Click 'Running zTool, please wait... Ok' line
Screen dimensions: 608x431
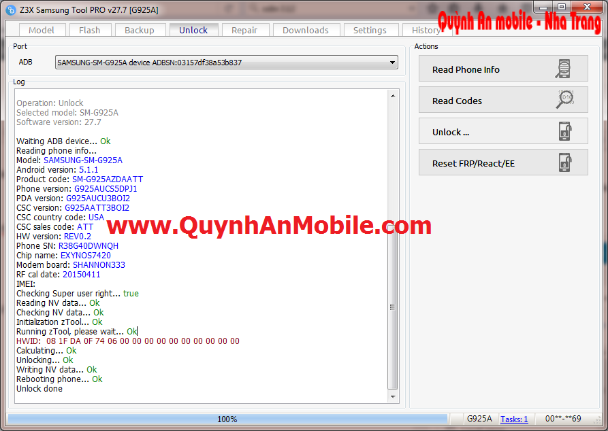coord(77,332)
